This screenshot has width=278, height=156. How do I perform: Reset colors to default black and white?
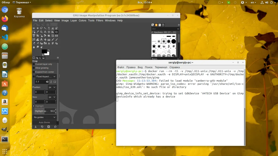[43, 55]
